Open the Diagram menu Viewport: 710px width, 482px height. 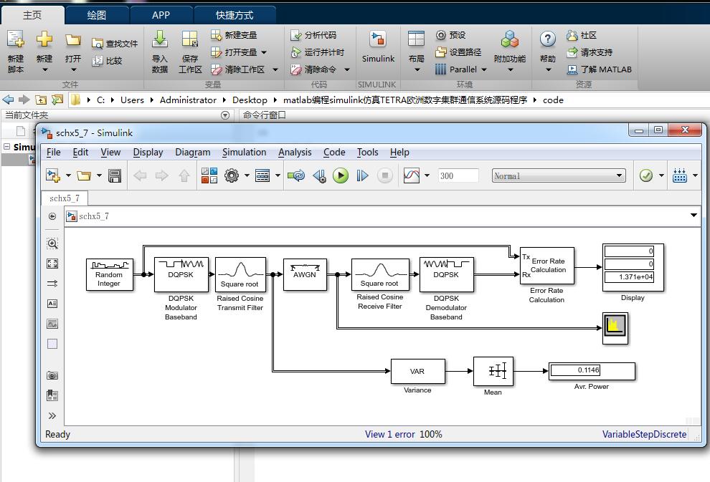(x=193, y=153)
